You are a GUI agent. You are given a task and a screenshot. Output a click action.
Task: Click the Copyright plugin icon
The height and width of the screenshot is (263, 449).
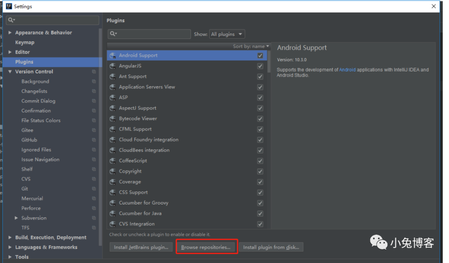pos(113,172)
